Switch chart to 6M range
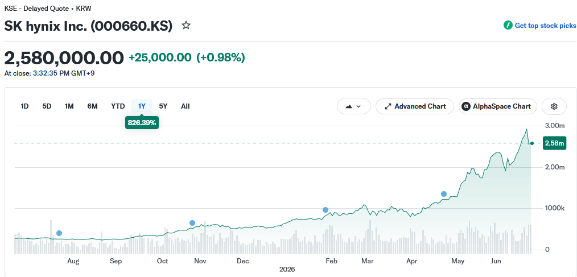The width and height of the screenshot is (577, 277). 92,106
